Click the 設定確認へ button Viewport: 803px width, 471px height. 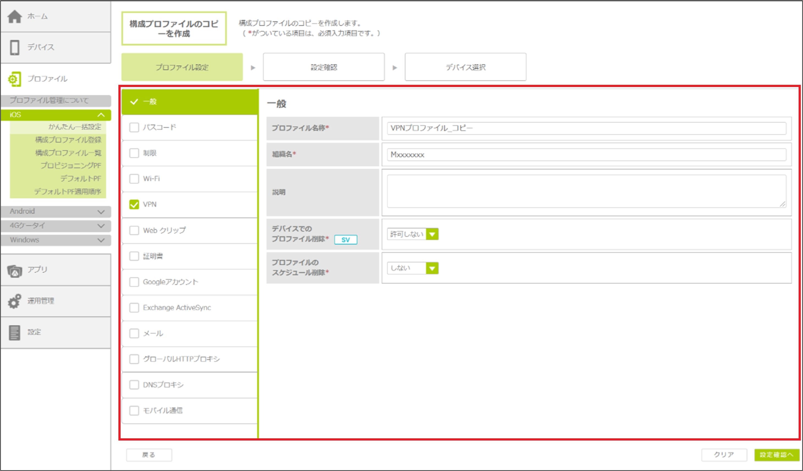coord(776,455)
